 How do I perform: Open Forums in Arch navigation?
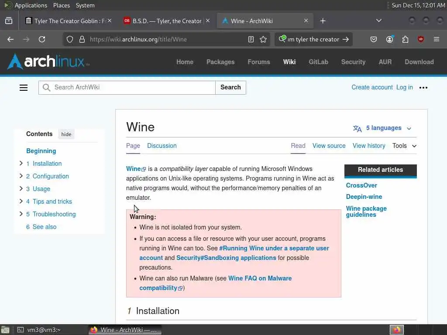[258, 62]
